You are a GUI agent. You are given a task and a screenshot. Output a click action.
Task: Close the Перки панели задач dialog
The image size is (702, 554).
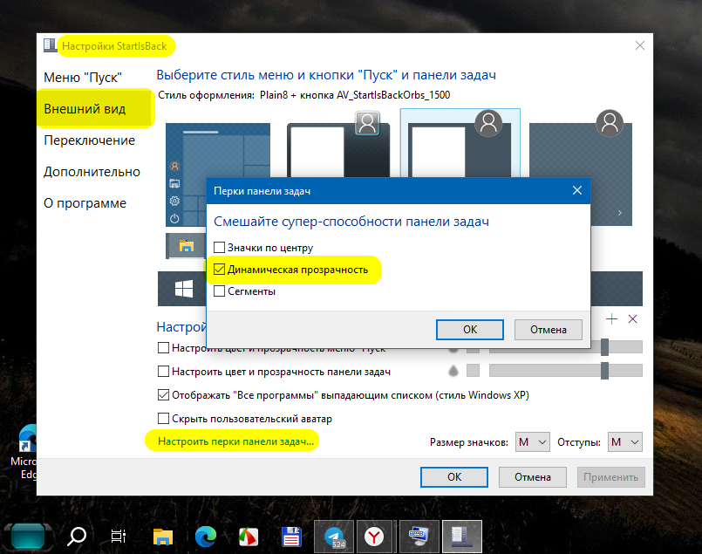(x=577, y=190)
